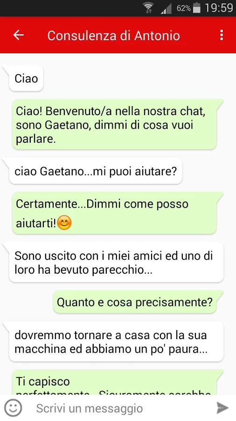This screenshot has width=236, height=421.
Task: Tap 'dovremmo tornare a casa' message
Action: [x=116, y=342]
